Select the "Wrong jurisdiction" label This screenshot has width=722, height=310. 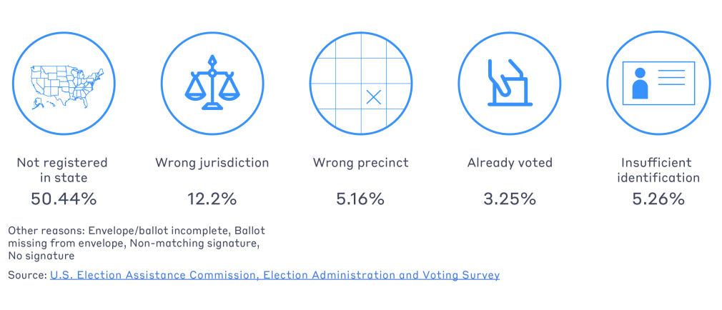pos(212,163)
